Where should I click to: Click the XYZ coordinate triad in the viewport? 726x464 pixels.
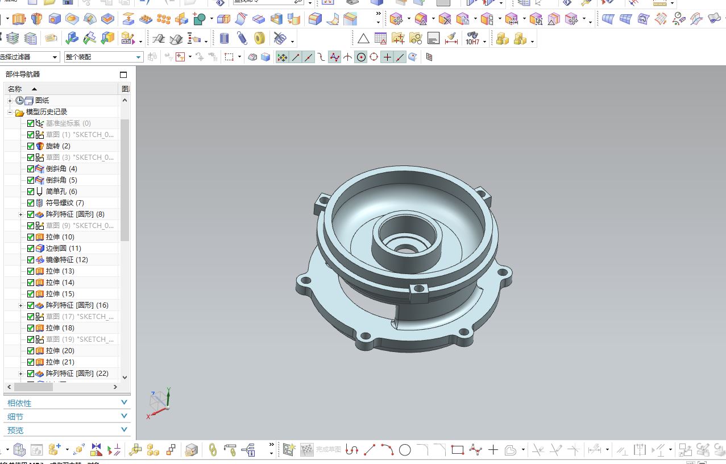(x=159, y=403)
